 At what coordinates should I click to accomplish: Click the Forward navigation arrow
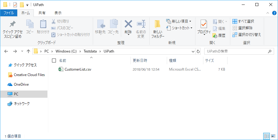coord(15,51)
